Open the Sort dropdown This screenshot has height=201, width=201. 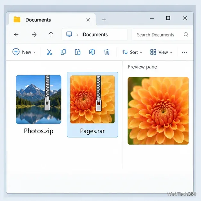coord(132,52)
